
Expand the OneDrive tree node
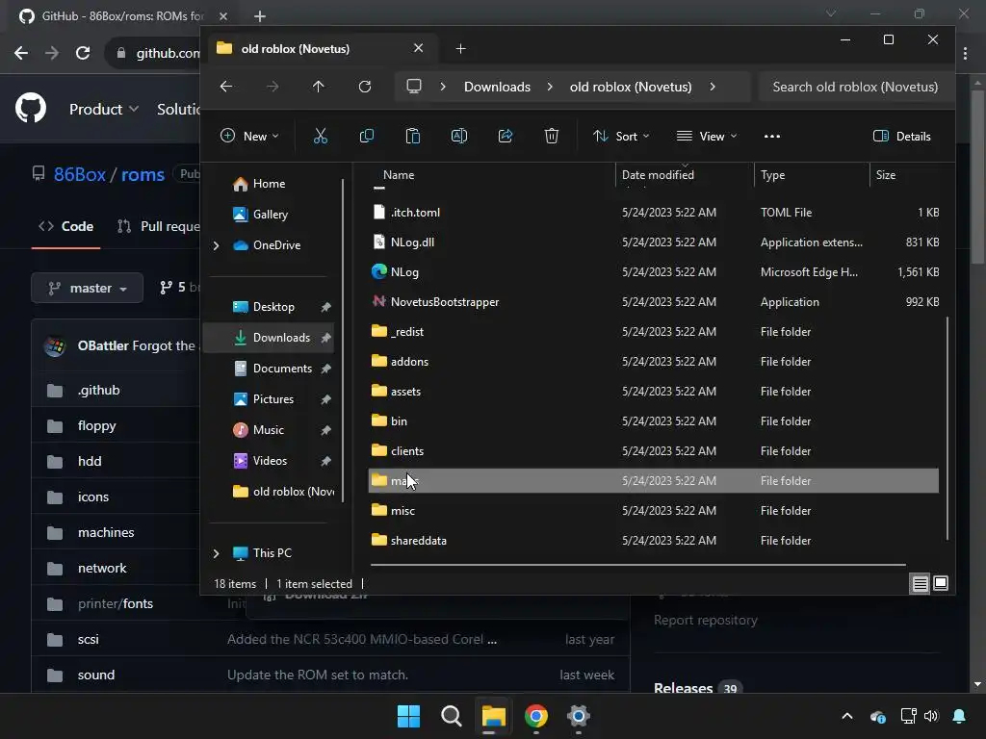(x=217, y=245)
